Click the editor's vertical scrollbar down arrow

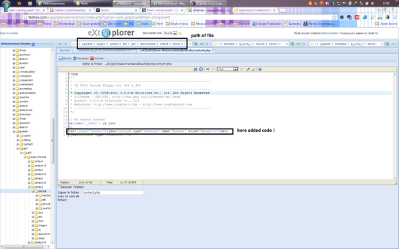pos(395,178)
